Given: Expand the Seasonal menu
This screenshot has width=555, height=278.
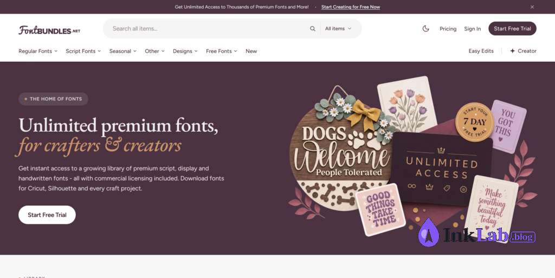Looking at the screenshot, I should click(123, 51).
